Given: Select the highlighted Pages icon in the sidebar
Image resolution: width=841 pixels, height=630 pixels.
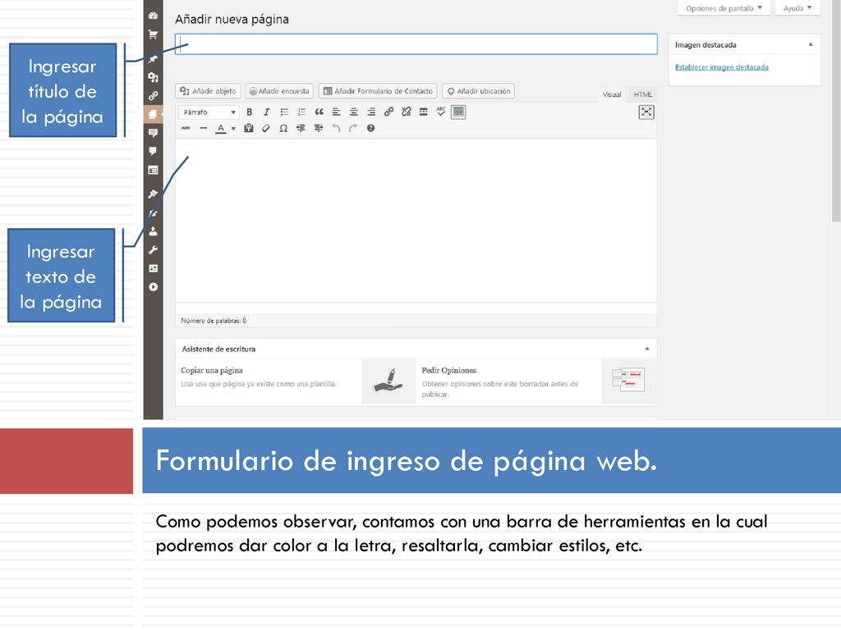Looking at the screenshot, I should coord(153,114).
